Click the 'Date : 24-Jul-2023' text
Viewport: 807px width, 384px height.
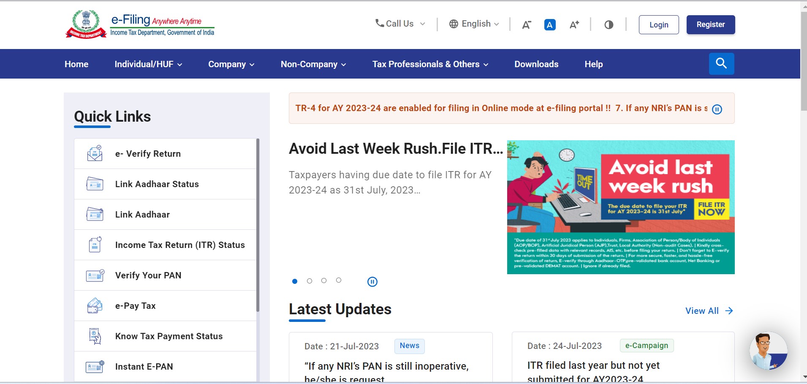tap(565, 346)
